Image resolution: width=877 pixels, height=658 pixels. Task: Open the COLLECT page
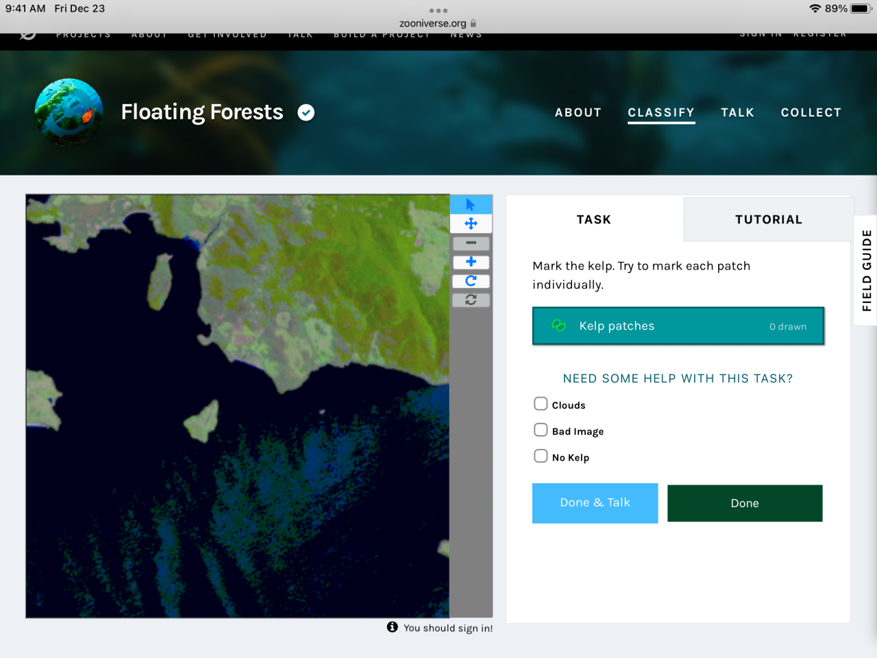(811, 112)
